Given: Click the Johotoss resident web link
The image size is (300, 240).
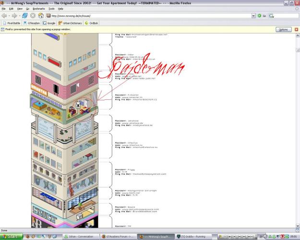Looking at the screenshot, I should click(x=135, y=123).
